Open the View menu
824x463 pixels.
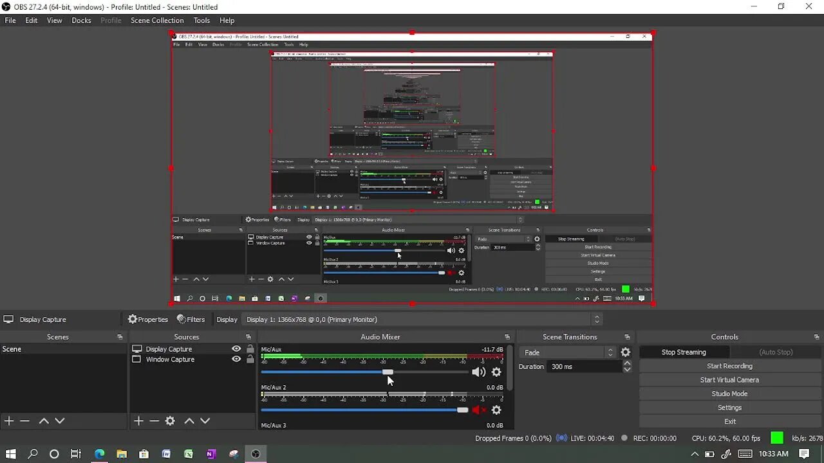click(x=55, y=21)
